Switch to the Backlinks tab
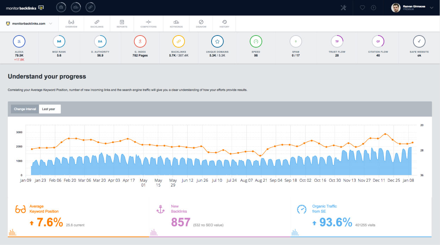440x245 pixels. 97,24
